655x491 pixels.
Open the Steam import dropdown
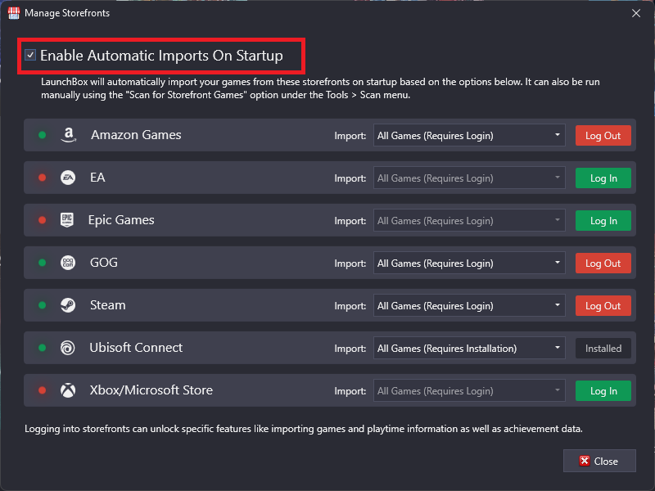click(x=469, y=305)
